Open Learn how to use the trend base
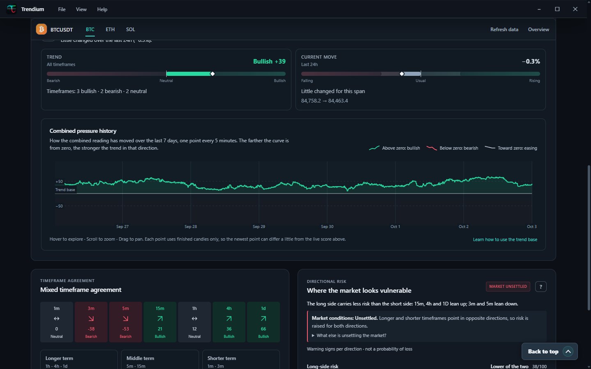The image size is (591, 369). click(x=505, y=239)
